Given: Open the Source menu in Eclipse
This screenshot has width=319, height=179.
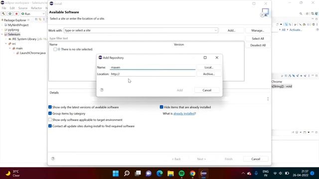Looking at the screenshot, I should 23,8.
